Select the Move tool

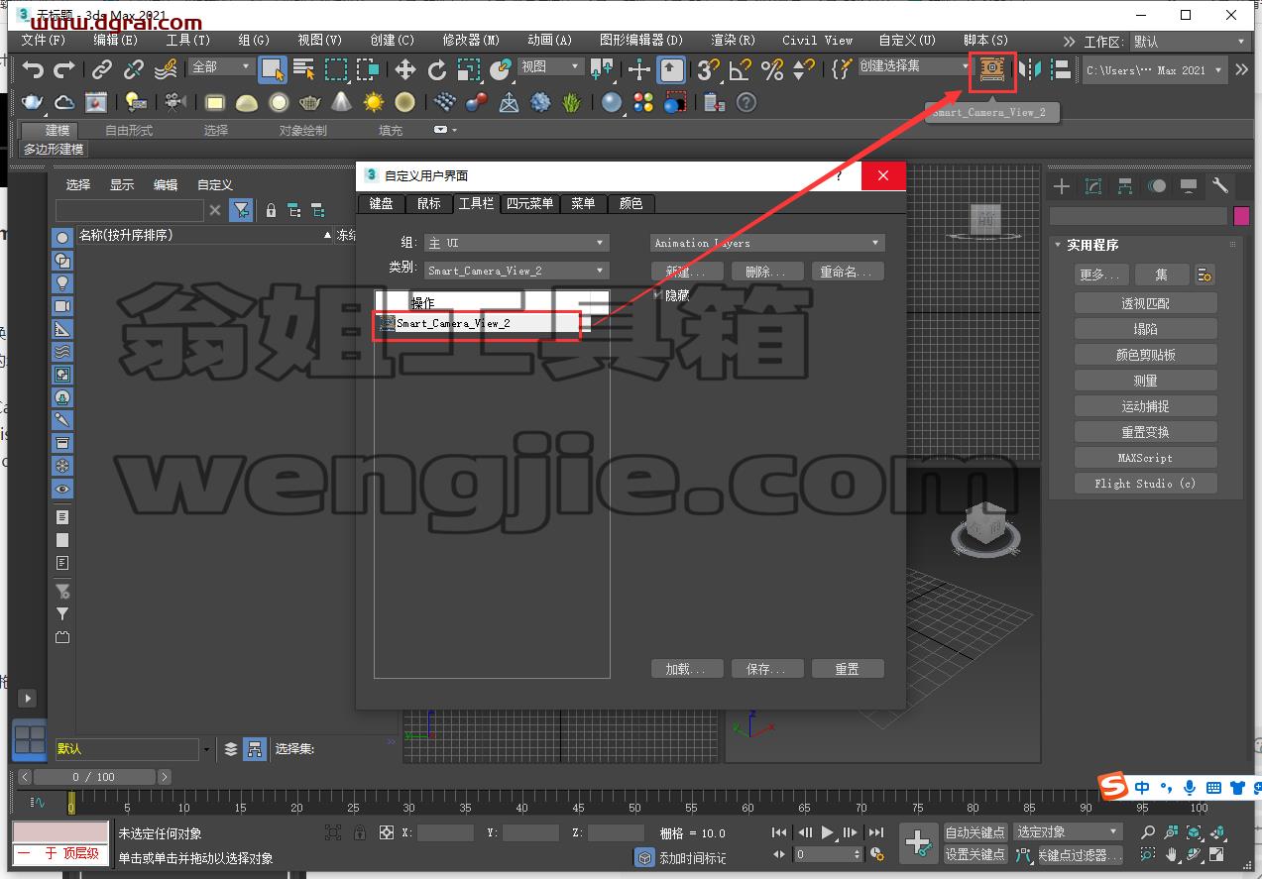pyautogui.click(x=404, y=69)
